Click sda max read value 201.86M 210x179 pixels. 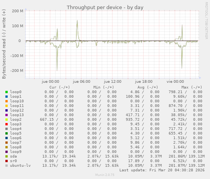click(176, 156)
